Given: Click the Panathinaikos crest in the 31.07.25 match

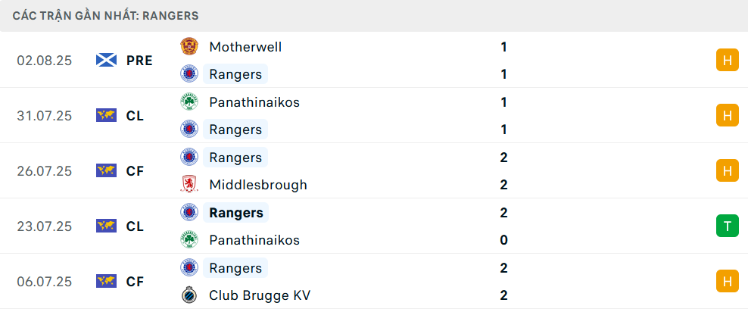Looking at the screenshot, I should coord(189,102).
